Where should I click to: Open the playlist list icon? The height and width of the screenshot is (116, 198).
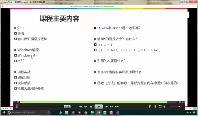point(155,107)
